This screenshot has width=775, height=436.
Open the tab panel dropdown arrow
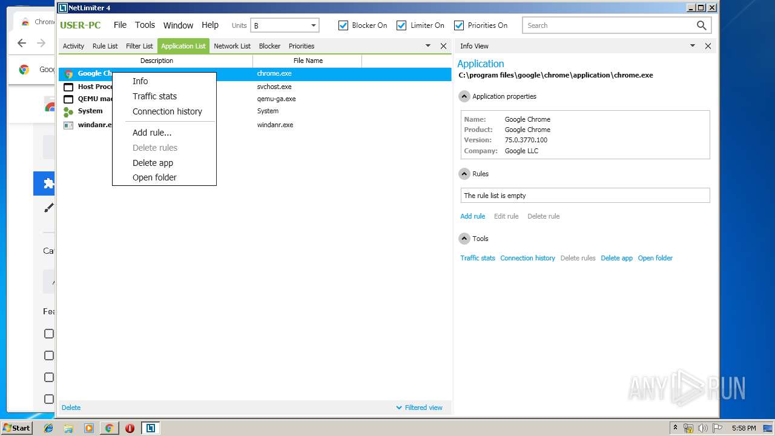(x=428, y=46)
